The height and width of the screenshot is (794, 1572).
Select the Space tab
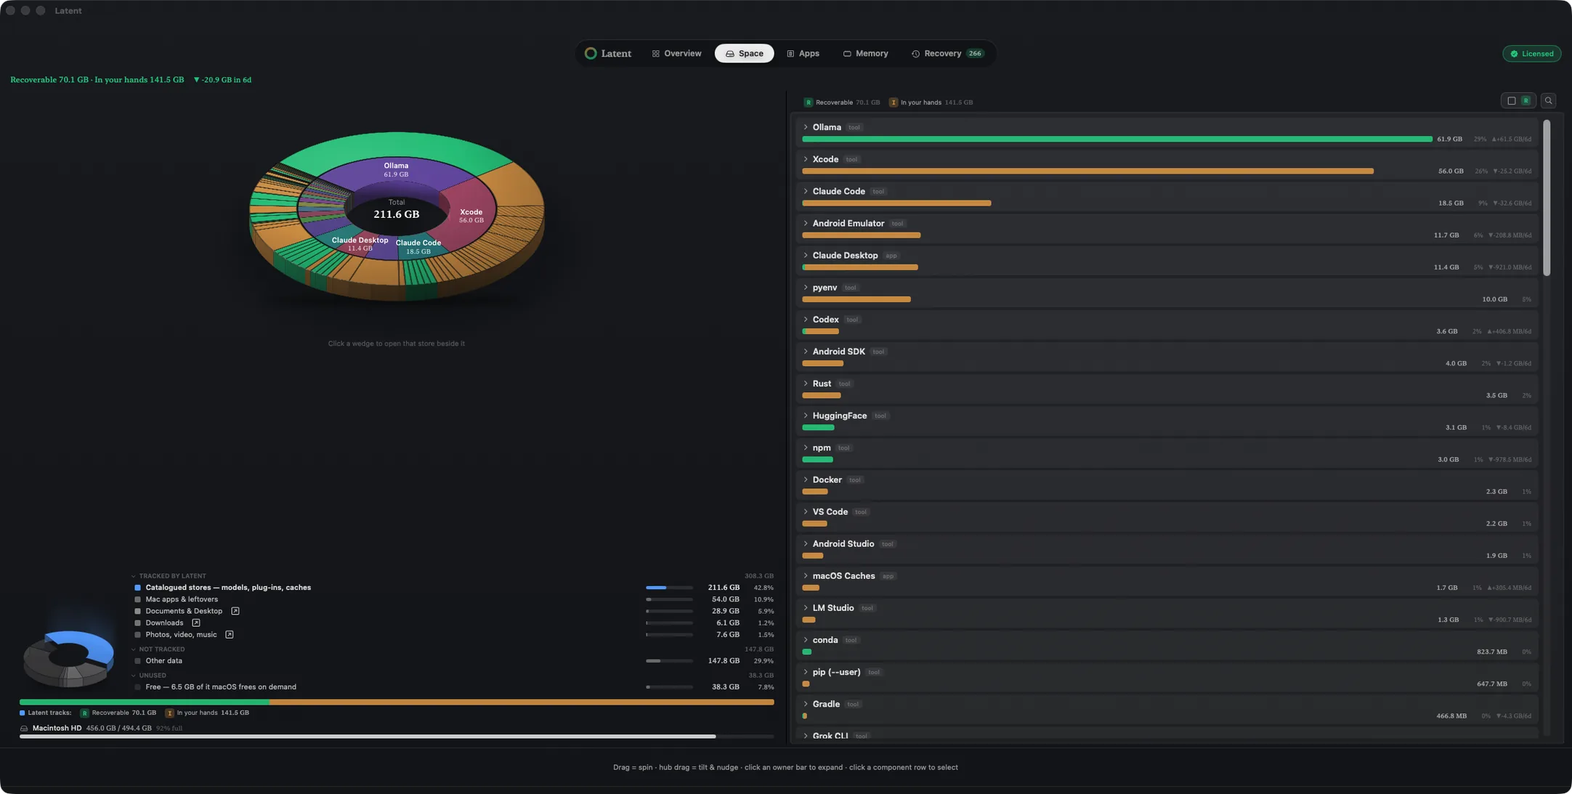point(744,54)
